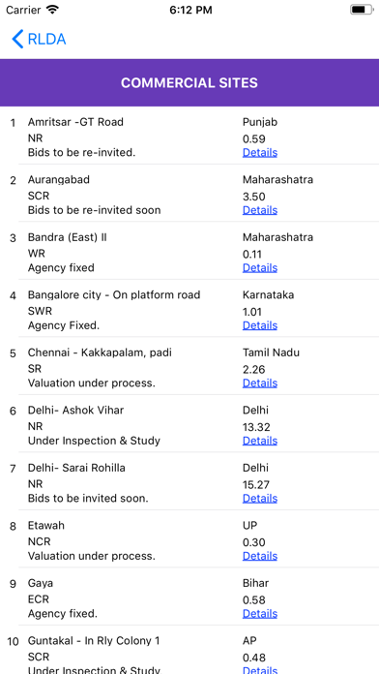Go back to RLDA screen

point(39,39)
